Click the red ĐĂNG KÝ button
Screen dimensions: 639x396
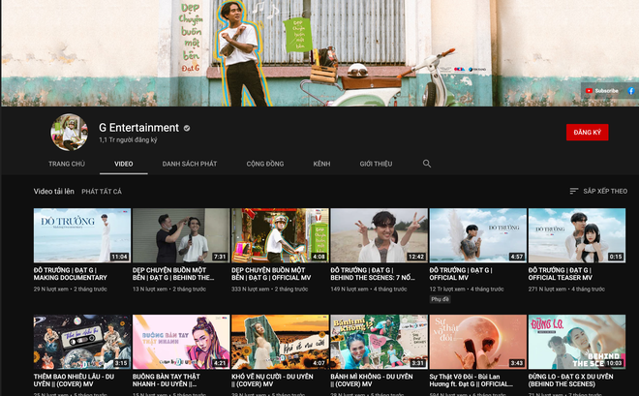tap(588, 133)
